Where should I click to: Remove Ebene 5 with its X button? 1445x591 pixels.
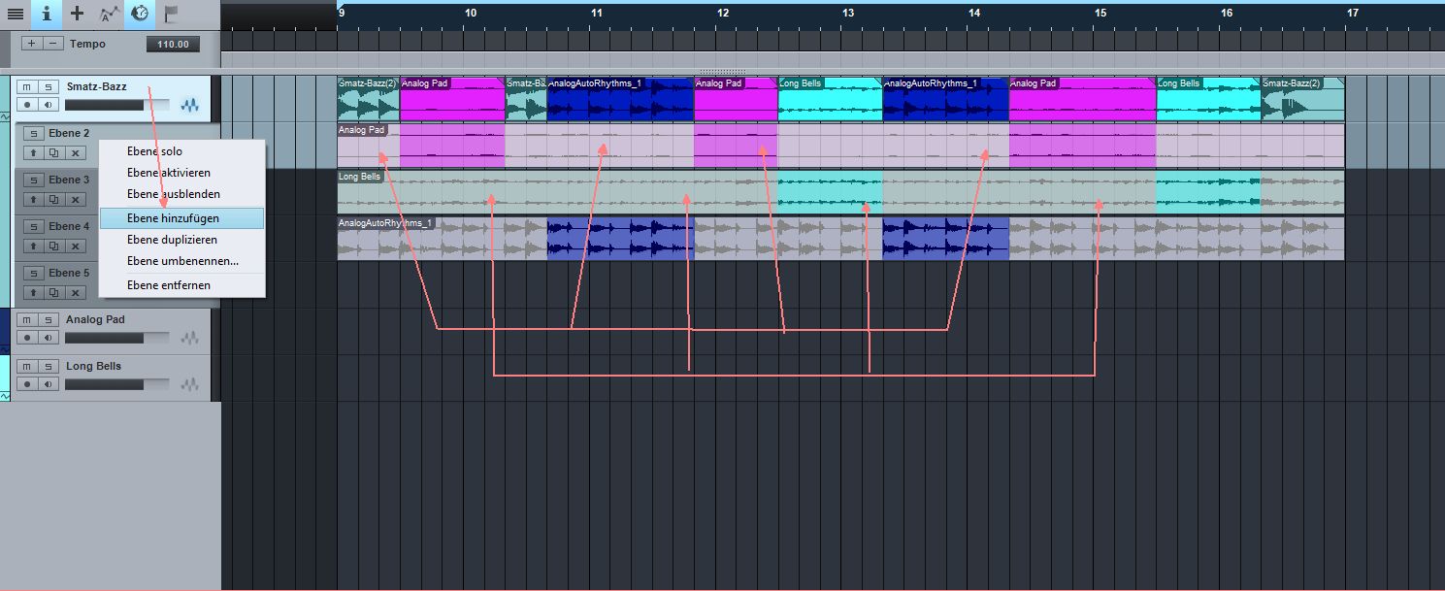point(76,292)
